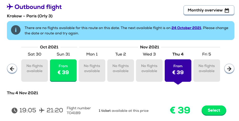The height and width of the screenshot is (121, 239).
Task: Choose the Sun 31 date tile
Action: click(63, 71)
